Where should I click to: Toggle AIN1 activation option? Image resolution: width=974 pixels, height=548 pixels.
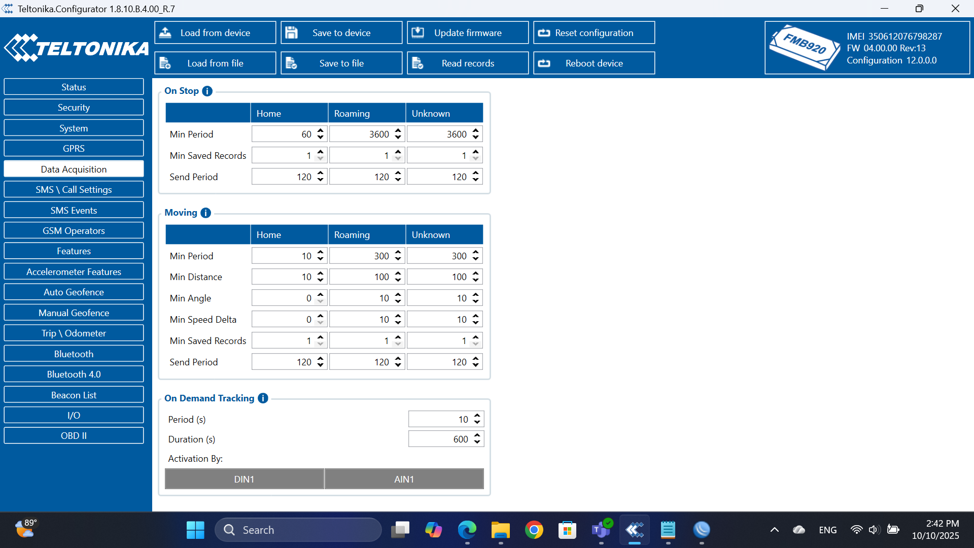[404, 479]
